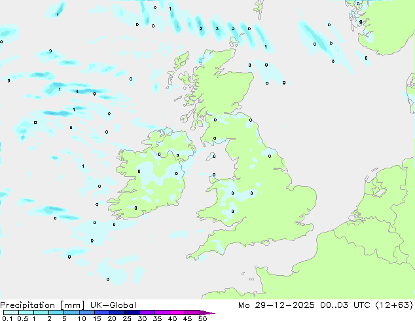The height and width of the screenshot is (321, 415).
Task: Click the dark blue swatch between 25 and 30
Action: coord(132,312)
